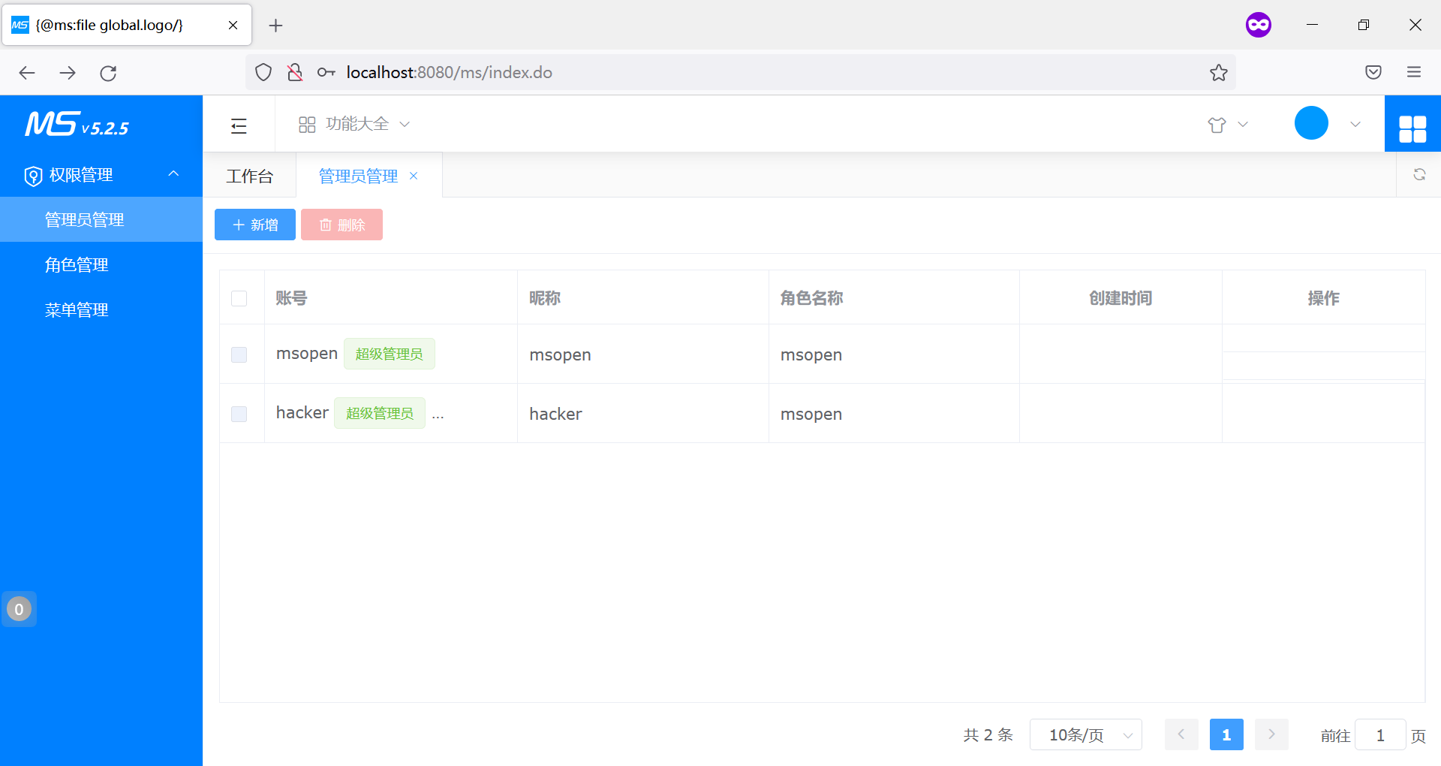Viewport: 1441px width, 766px height.
Task: Open the theme shirt icon menu
Action: [x=1217, y=125]
